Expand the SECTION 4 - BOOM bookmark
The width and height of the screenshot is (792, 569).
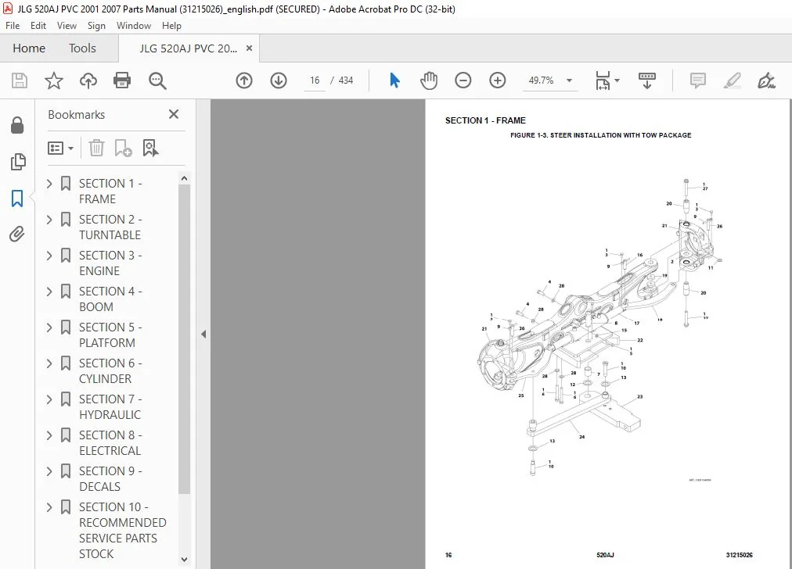tap(49, 292)
